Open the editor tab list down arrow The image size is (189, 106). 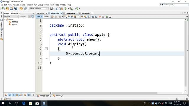pos(185,13)
